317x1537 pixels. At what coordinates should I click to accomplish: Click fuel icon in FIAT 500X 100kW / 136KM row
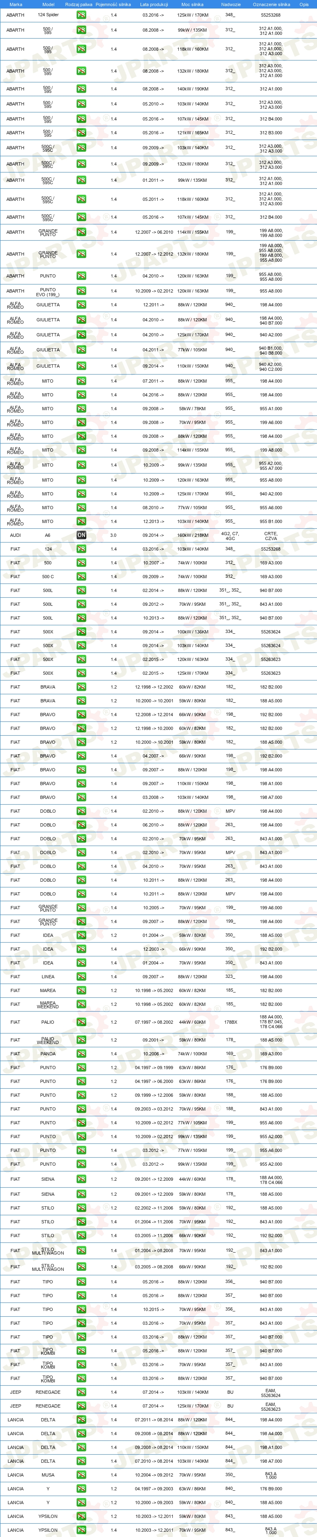[x=81, y=632]
